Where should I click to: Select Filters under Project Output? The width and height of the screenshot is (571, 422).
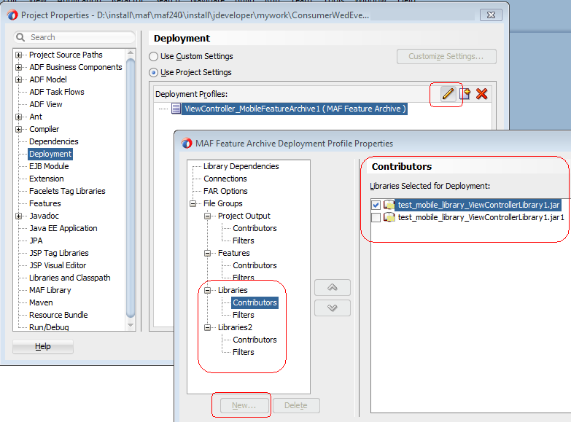pos(244,241)
